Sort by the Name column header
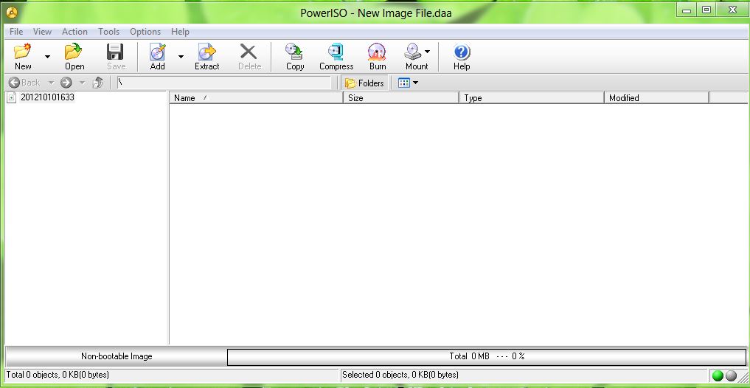The width and height of the screenshot is (750, 388). click(257, 97)
